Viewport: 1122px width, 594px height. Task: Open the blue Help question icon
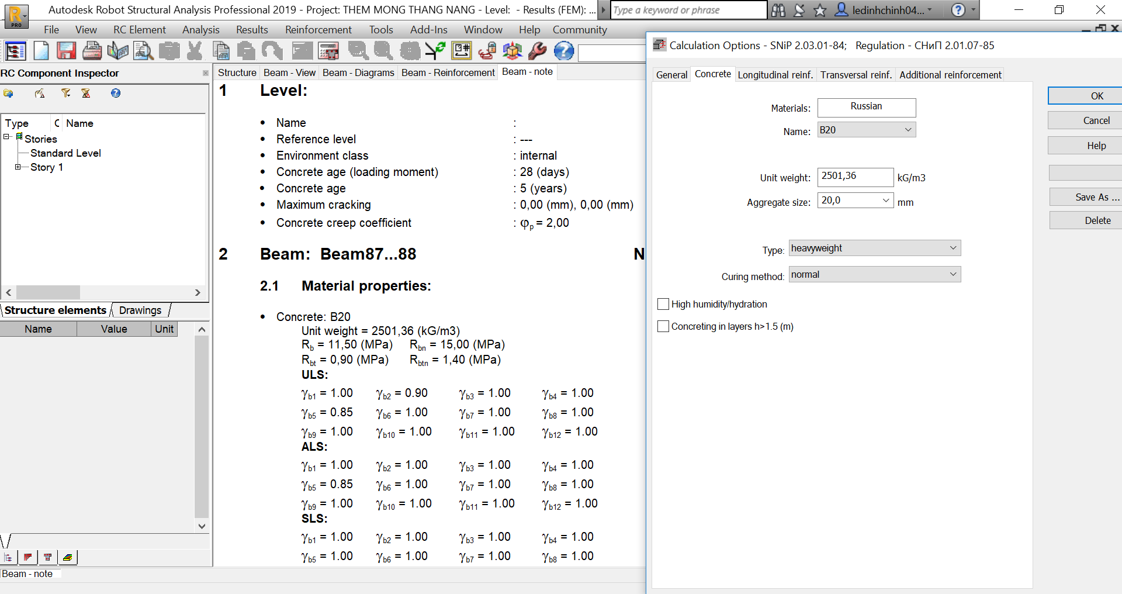pyautogui.click(x=563, y=51)
